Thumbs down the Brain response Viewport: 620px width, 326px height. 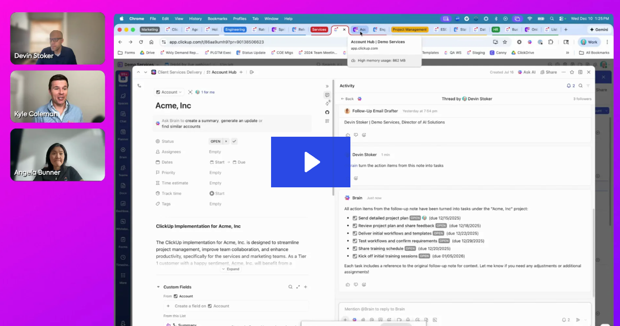356,284
